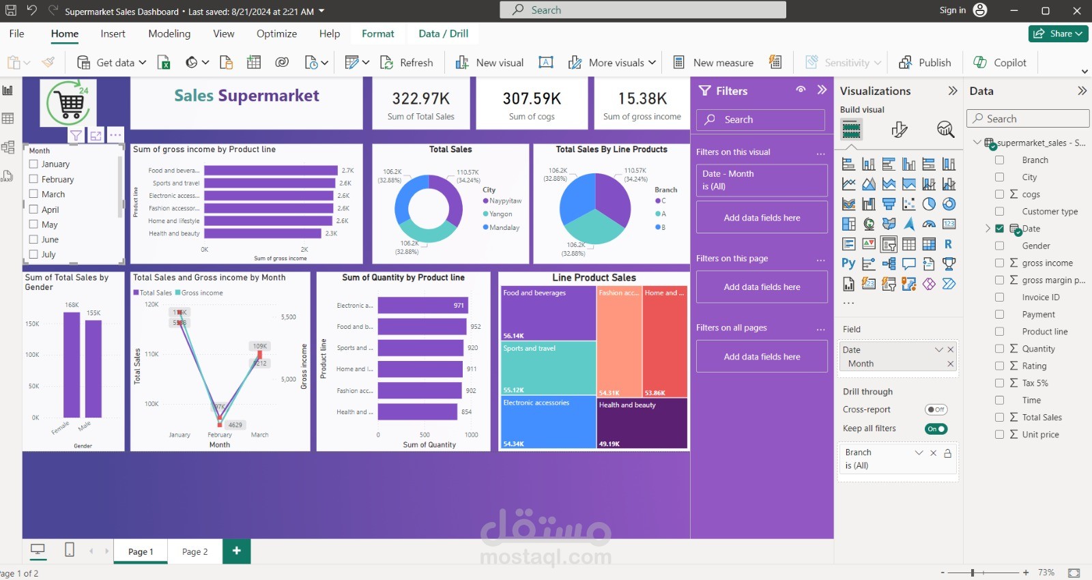Check the March month checkbox

(x=33, y=194)
